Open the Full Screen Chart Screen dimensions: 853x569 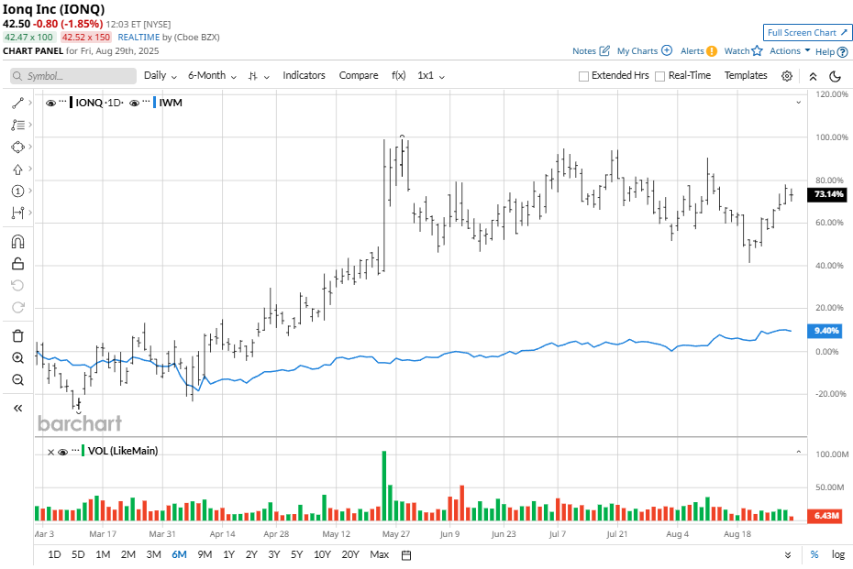click(807, 33)
